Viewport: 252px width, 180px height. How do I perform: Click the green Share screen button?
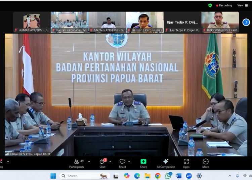(143, 164)
